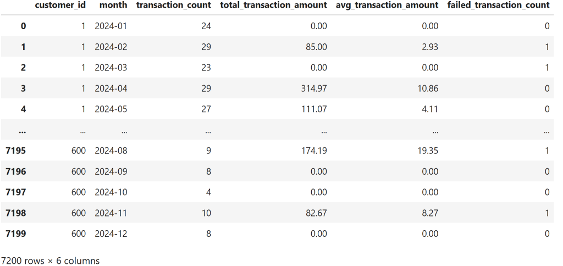Click the customer_id column header
This screenshot has height=266, width=563.
tap(60, 5)
